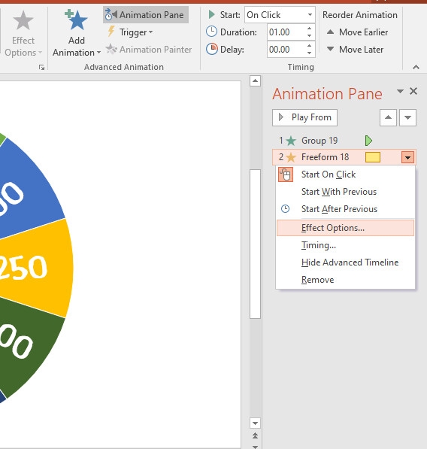427x449 pixels.
Task: Open the Start On Click combo box
Action: 280,15
